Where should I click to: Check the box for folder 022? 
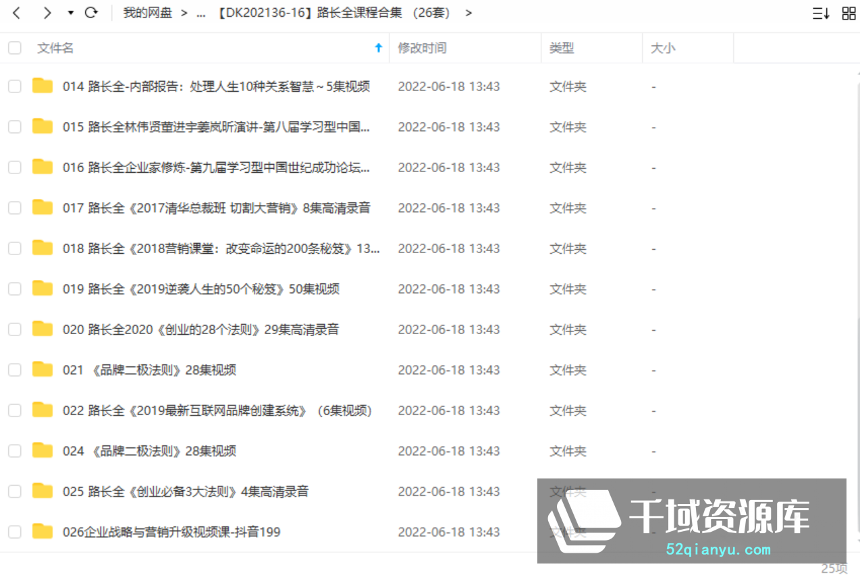[14, 410]
